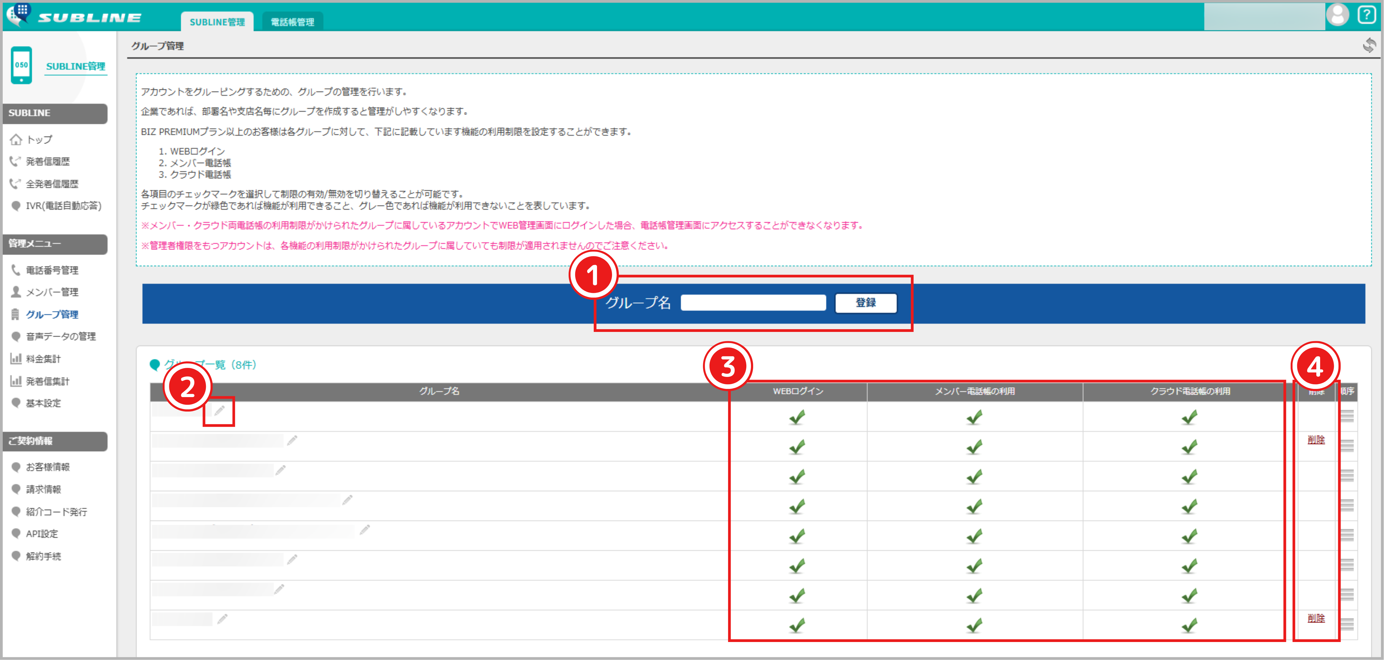Switch to the 電話帳管理 tab
The image size is (1384, 660).
(x=292, y=22)
